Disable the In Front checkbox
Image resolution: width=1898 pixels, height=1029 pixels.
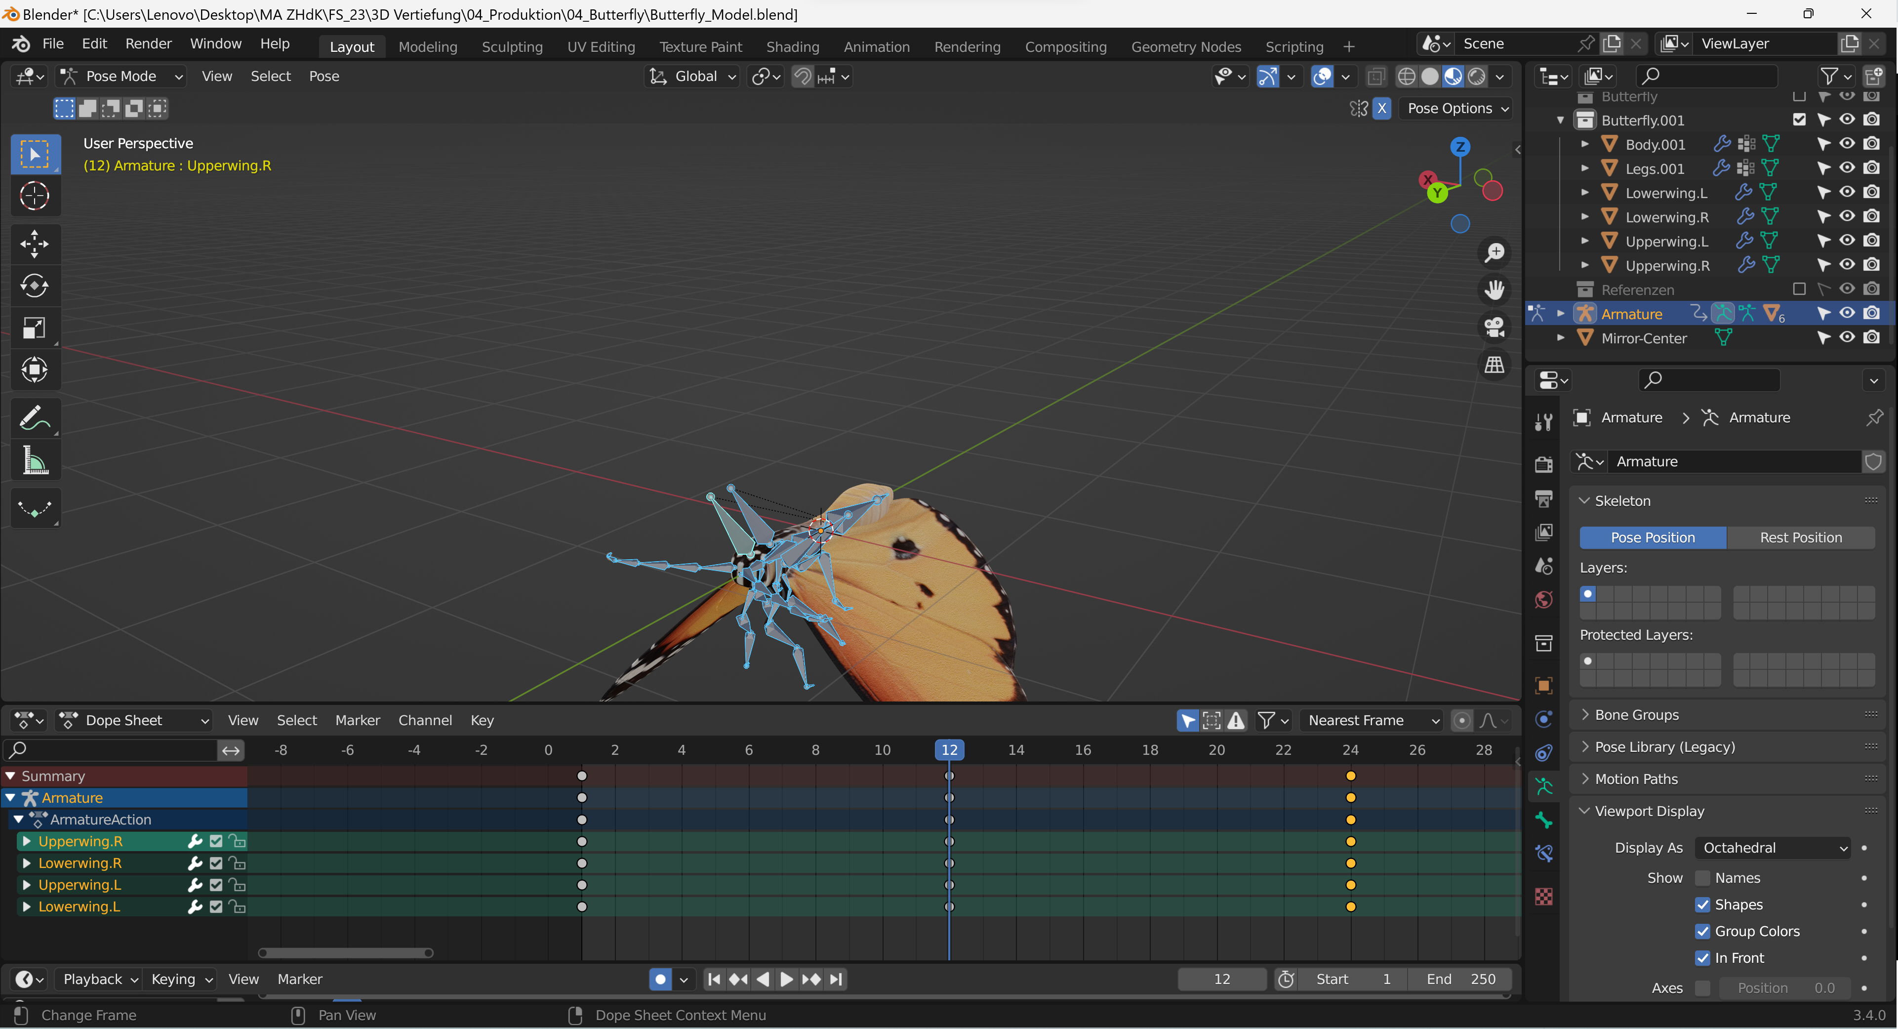pyautogui.click(x=1703, y=957)
